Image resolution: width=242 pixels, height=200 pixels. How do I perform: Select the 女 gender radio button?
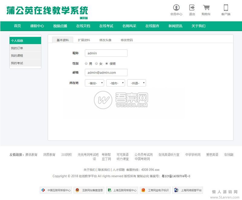96,64
